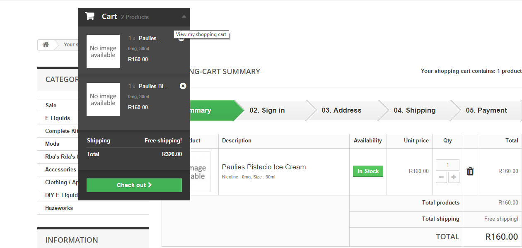Screen dimensions: 522x248
Task: Go to the 04. Shipping step
Action: click(x=414, y=111)
